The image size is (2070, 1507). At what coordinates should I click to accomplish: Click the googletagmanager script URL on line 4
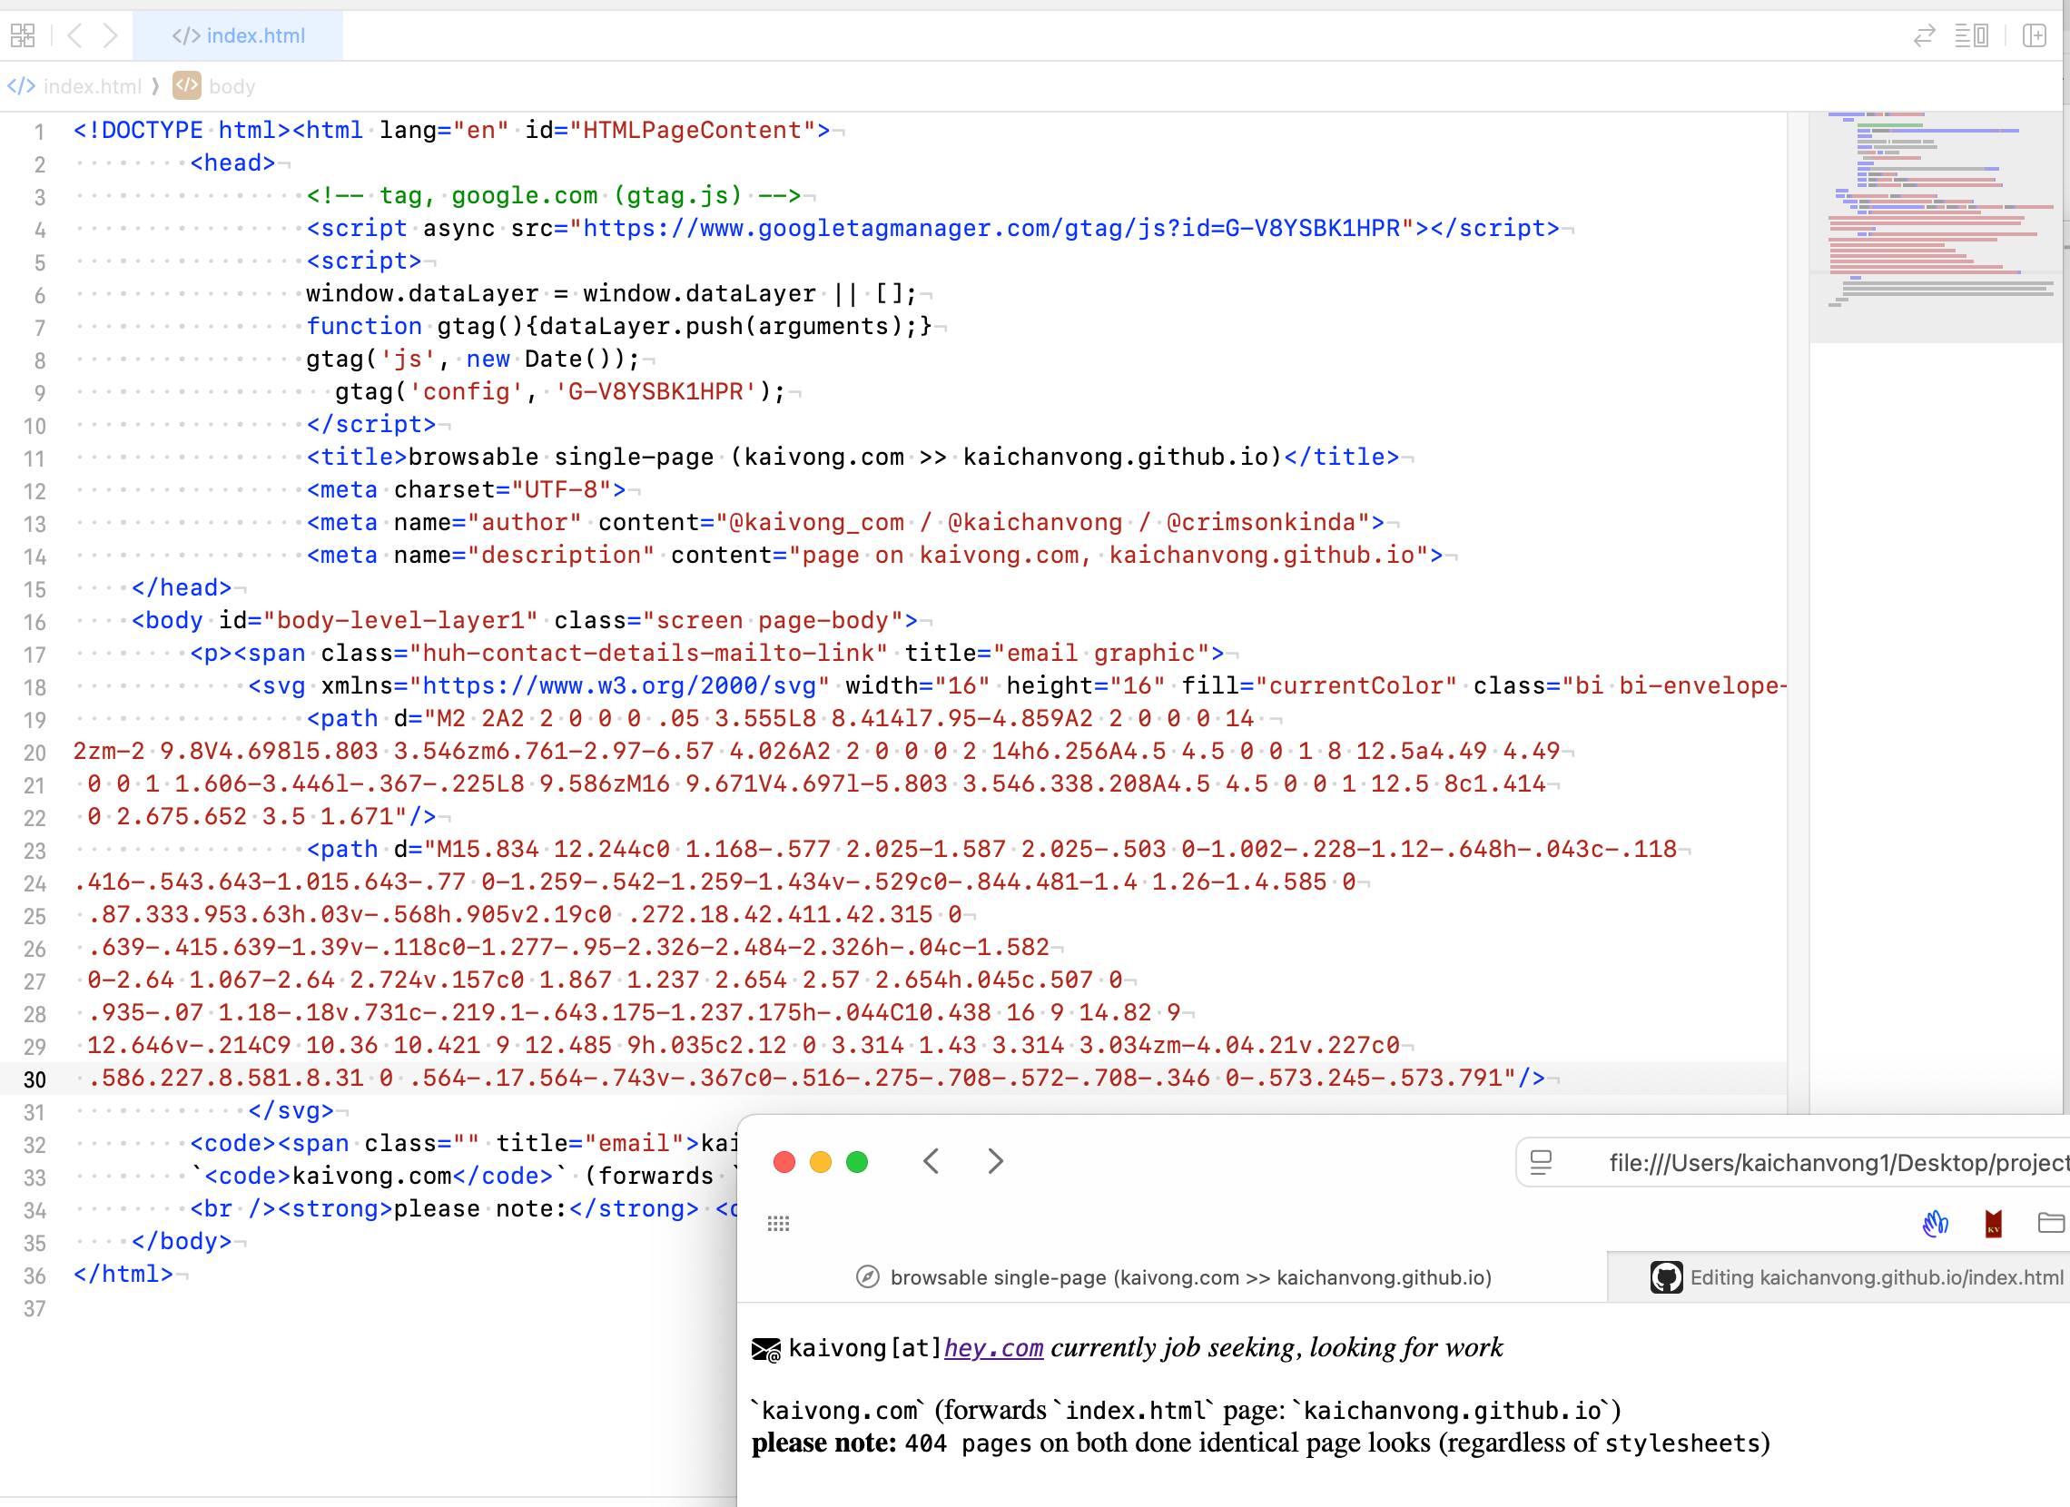(x=991, y=228)
